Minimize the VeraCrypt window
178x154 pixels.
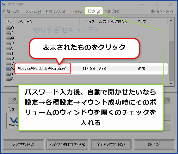tap(142, 4)
